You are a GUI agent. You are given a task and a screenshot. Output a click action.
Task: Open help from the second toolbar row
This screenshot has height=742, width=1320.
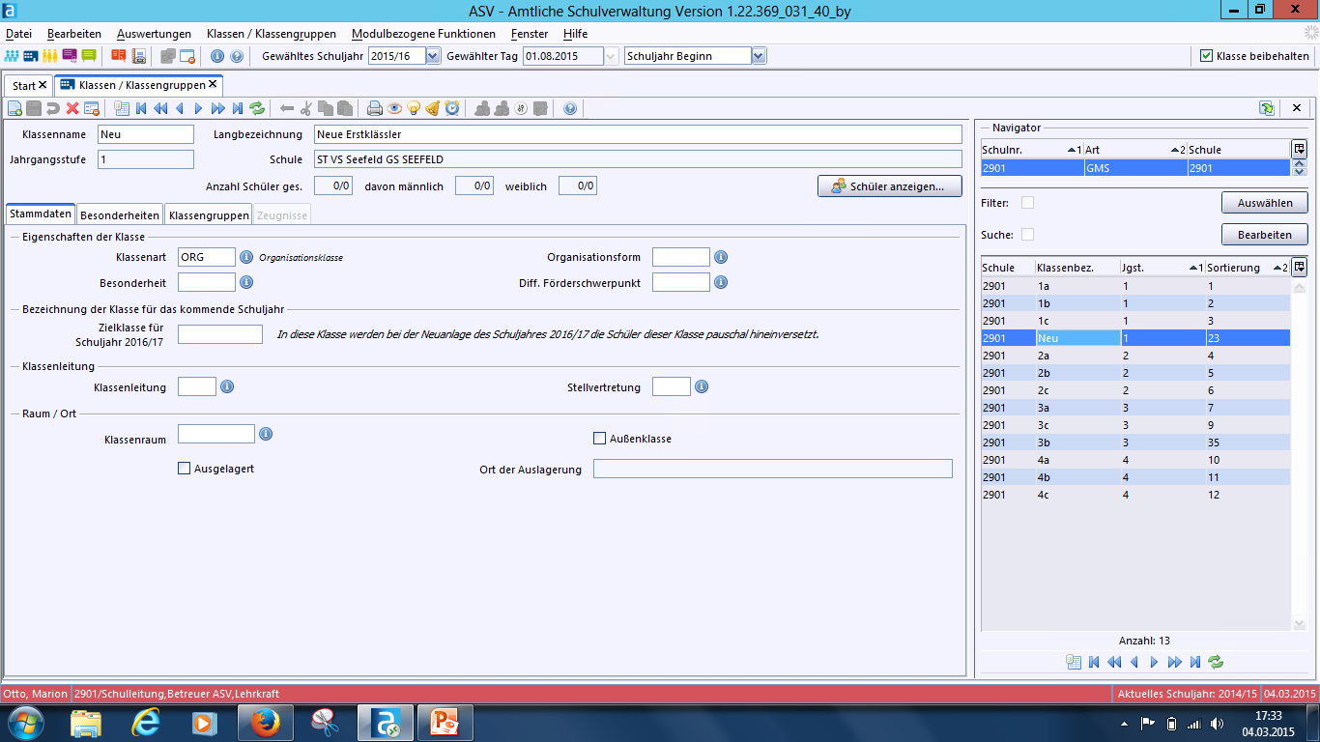pyautogui.click(x=570, y=108)
